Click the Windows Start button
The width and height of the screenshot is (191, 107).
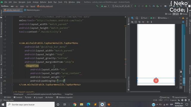pyautogui.click(x=3, y=104)
